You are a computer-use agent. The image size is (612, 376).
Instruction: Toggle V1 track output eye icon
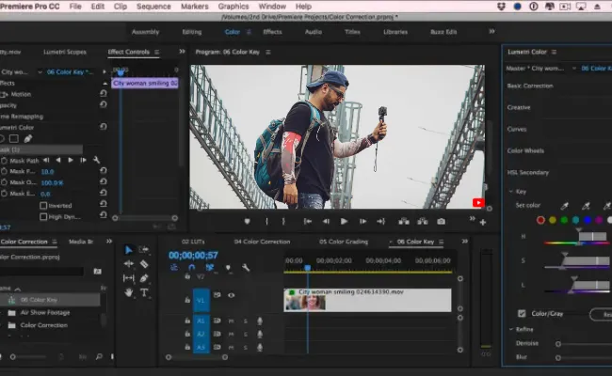pyautogui.click(x=231, y=295)
